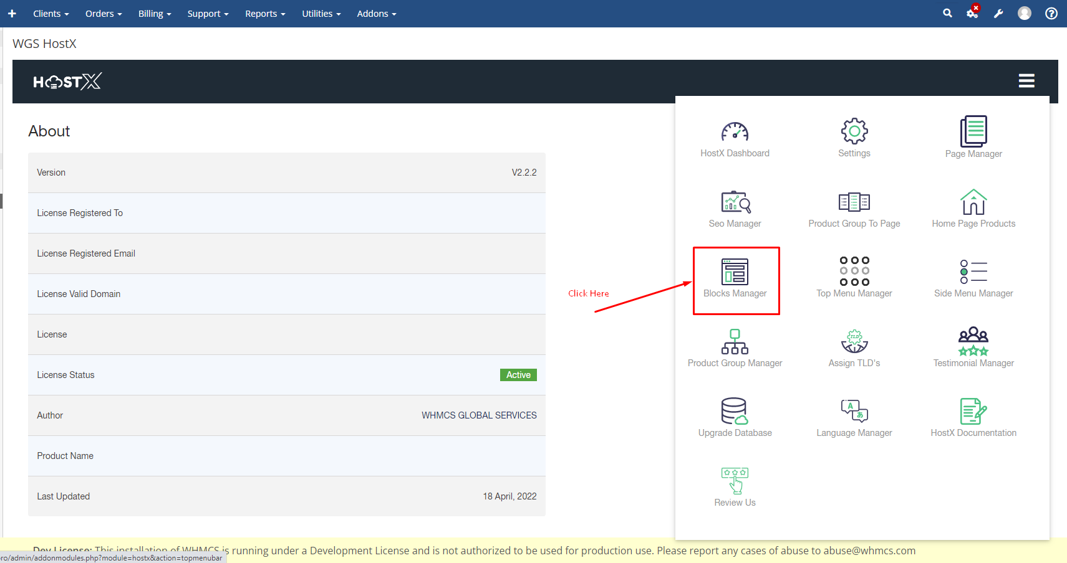Expand the Support dropdown menu

pyautogui.click(x=208, y=14)
